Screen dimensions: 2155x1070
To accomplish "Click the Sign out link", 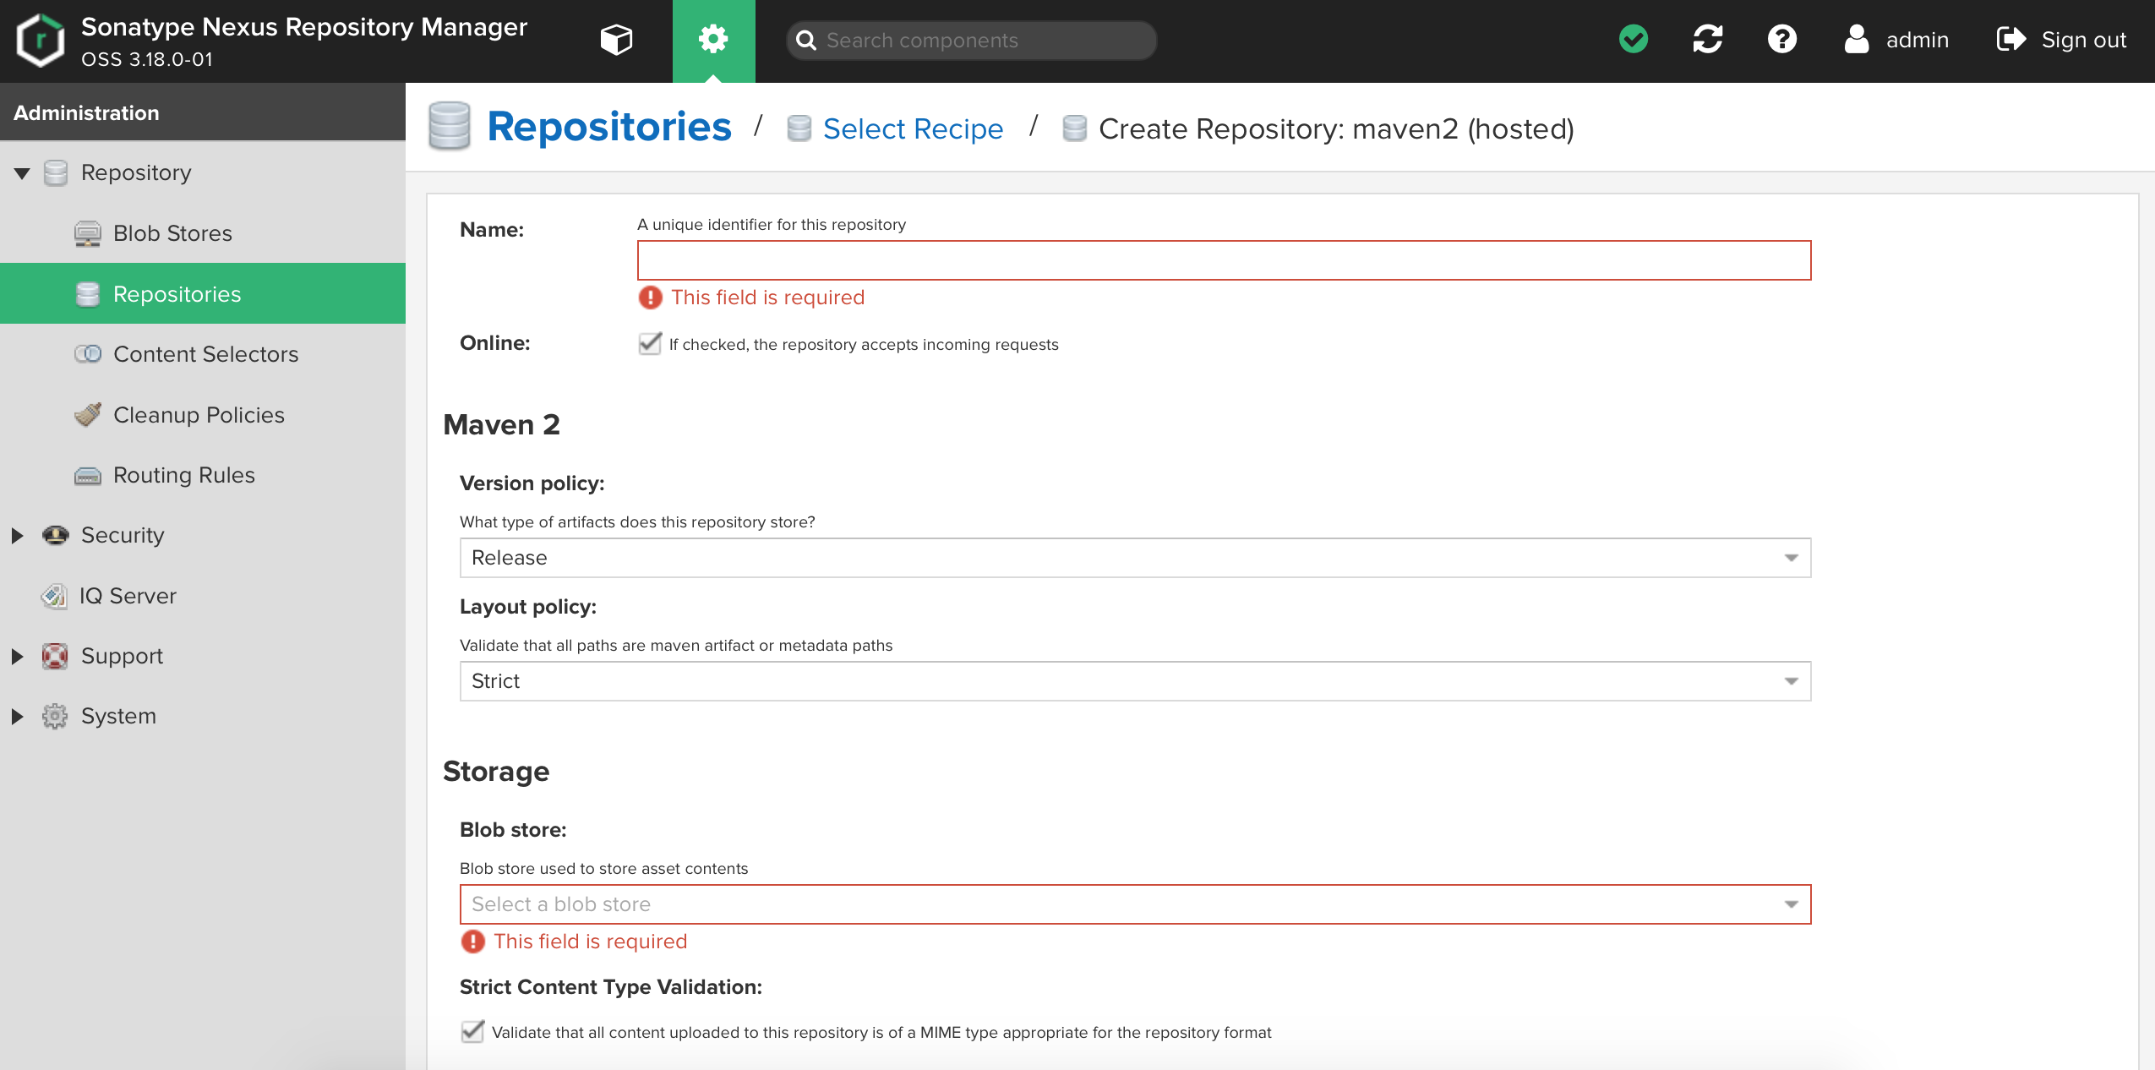I will click(2084, 40).
